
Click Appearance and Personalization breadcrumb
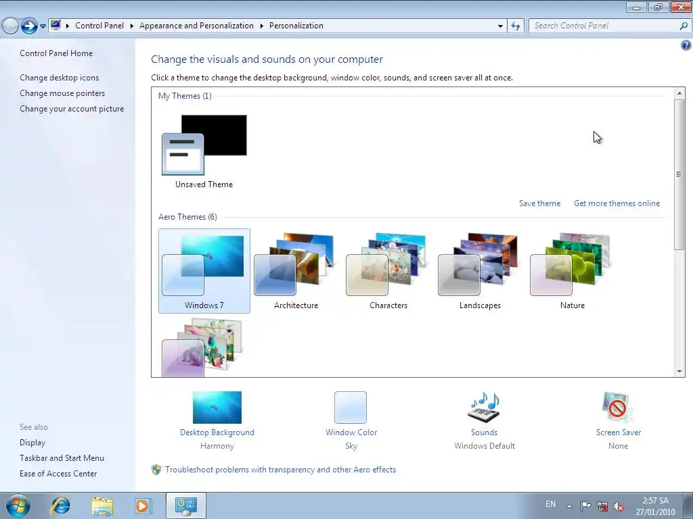pos(196,26)
